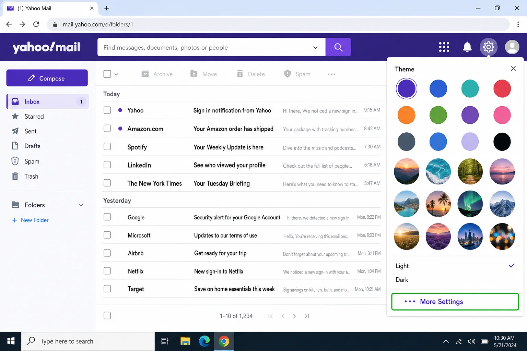The height and width of the screenshot is (351, 527).
Task: Choose the palm trees sunset theme
Action: [x=438, y=204]
